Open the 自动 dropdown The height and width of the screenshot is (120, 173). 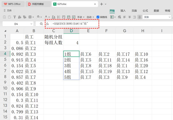point(90,17)
